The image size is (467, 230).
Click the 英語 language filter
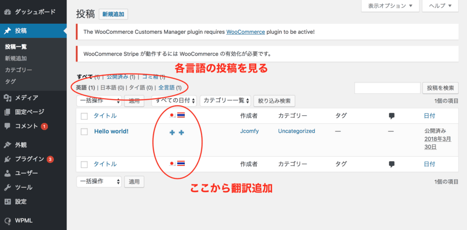tap(81, 87)
